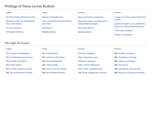Screen dimensions: 152x114
Task: Open P6 'Take on Damascene Theology'
Action: coord(21,73)
